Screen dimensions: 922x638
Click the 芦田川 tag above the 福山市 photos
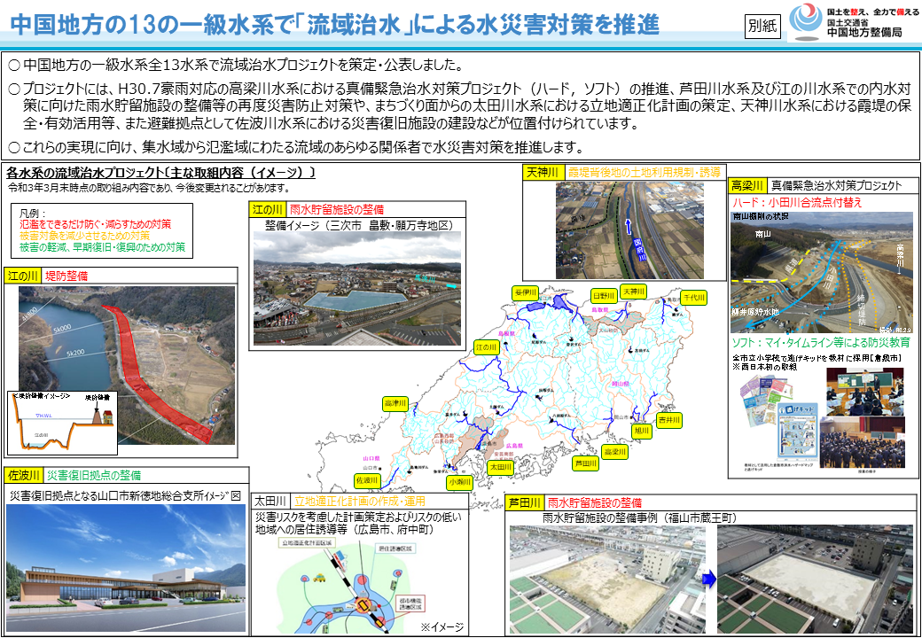[524, 503]
